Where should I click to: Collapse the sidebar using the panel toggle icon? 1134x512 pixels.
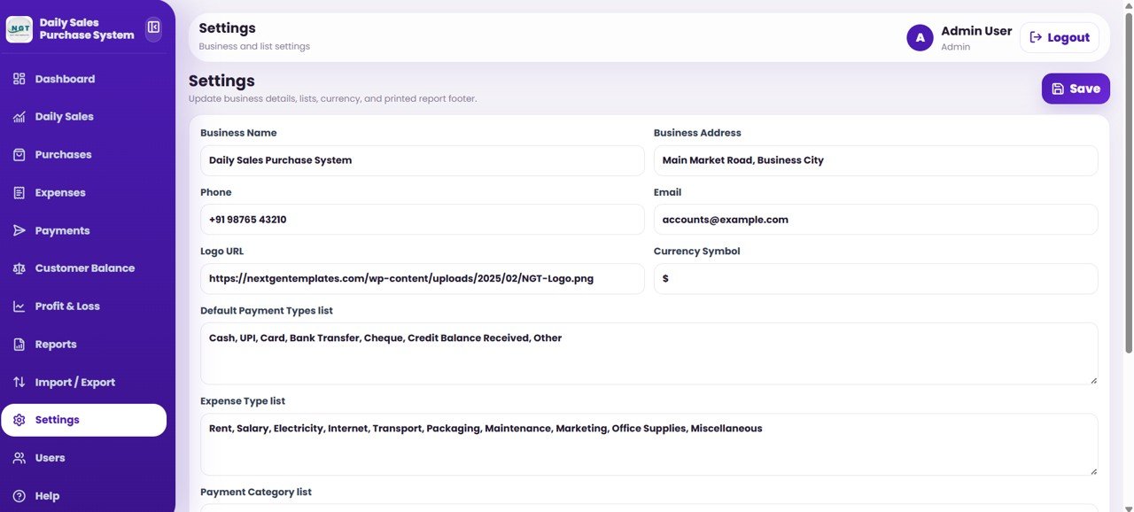click(x=153, y=27)
